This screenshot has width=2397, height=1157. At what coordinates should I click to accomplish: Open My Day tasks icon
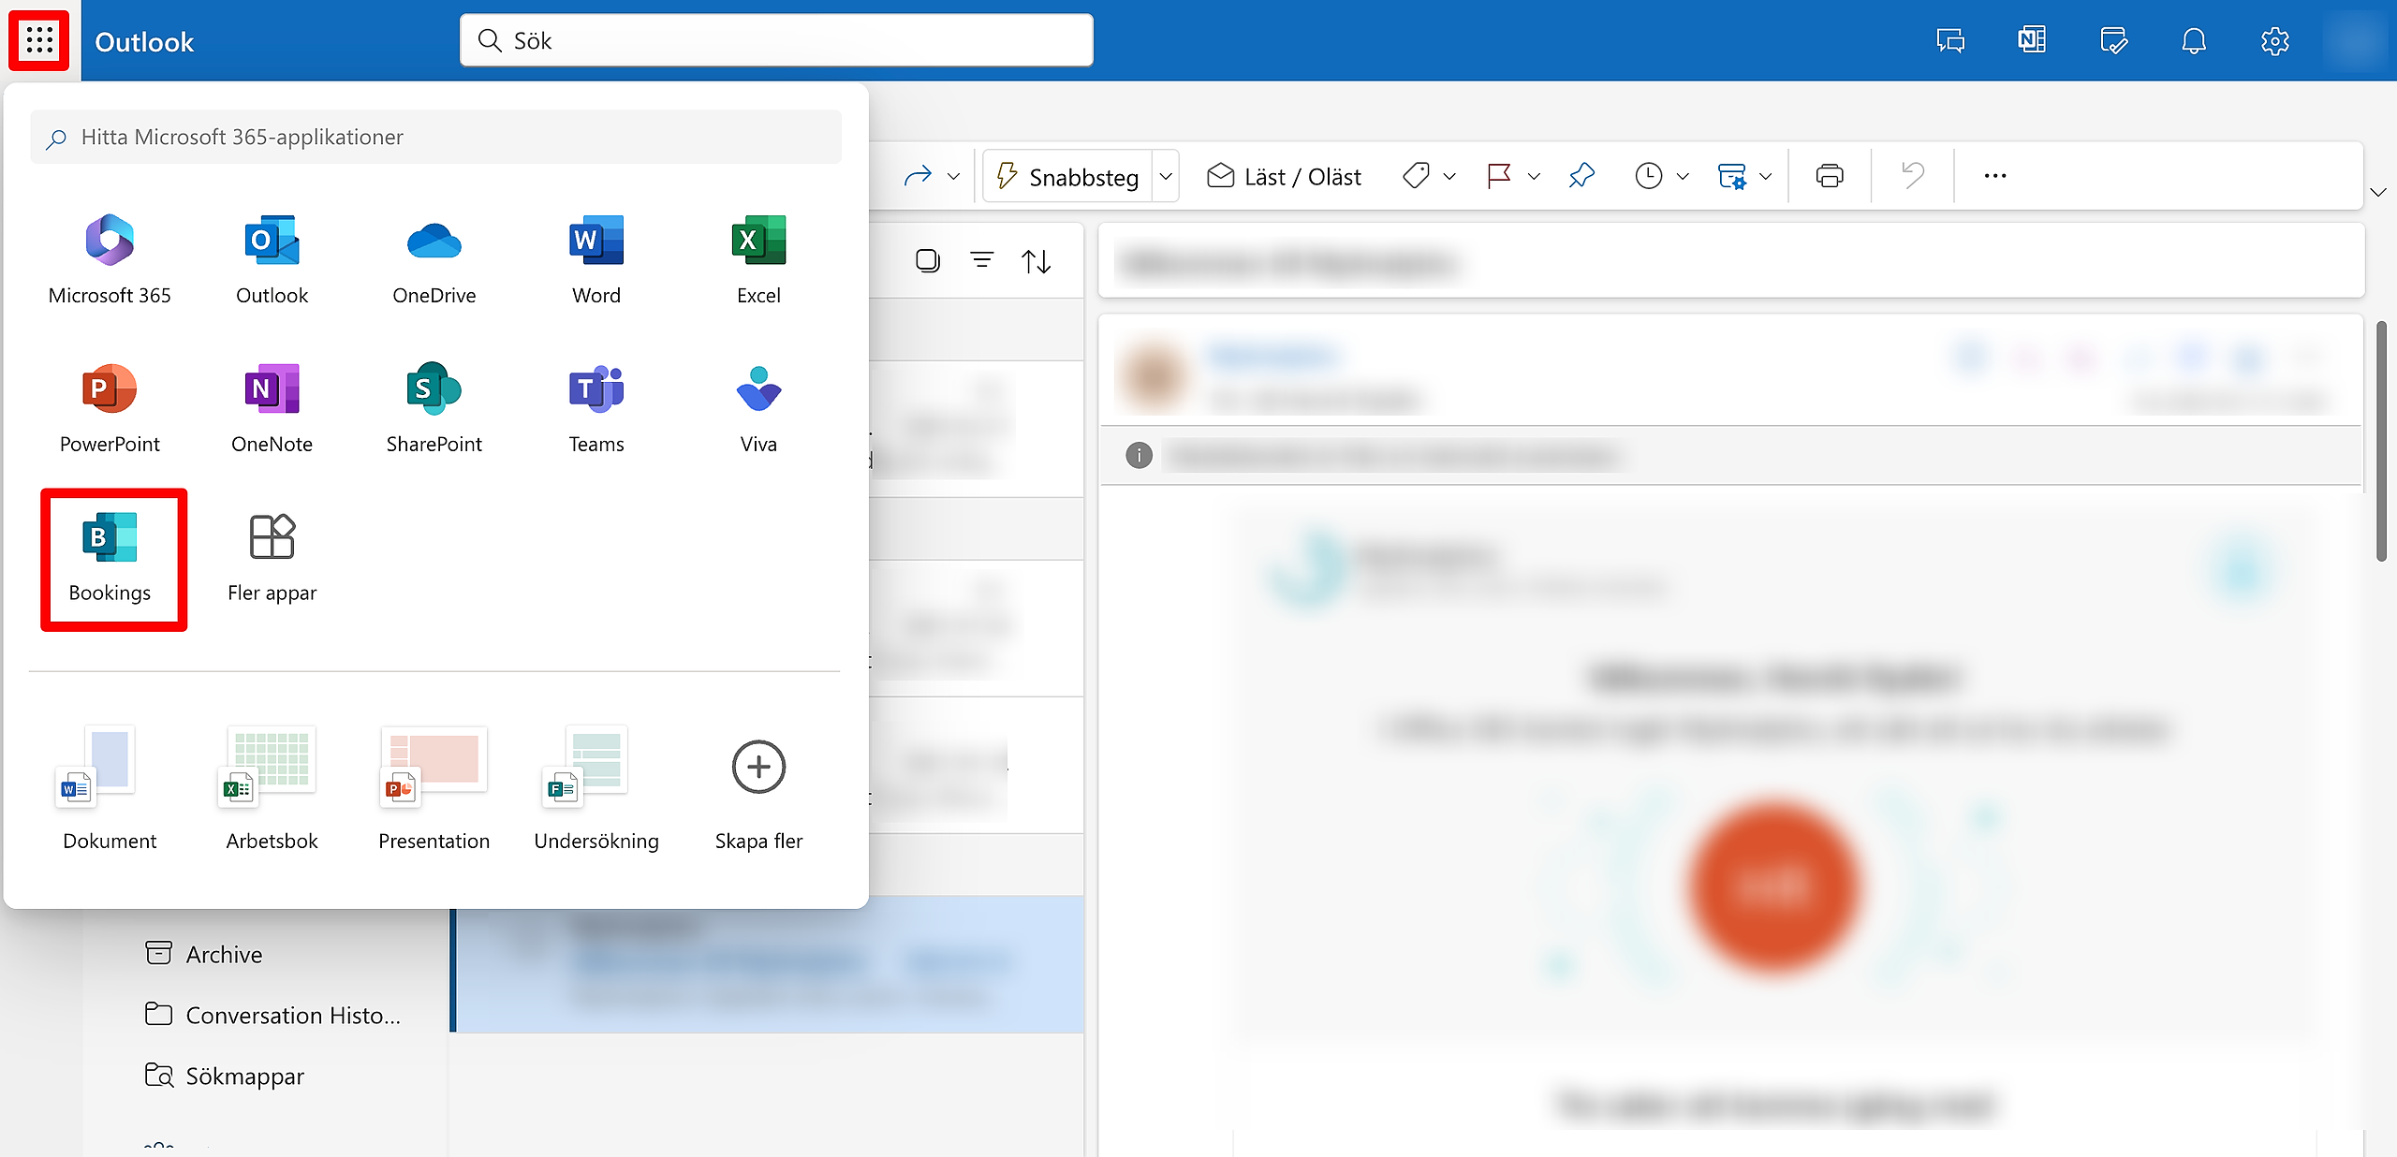tap(2113, 40)
